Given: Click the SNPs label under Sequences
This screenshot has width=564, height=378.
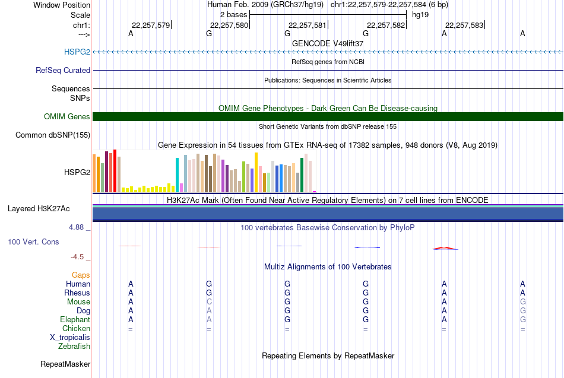Looking at the screenshot, I should click(x=80, y=98).
